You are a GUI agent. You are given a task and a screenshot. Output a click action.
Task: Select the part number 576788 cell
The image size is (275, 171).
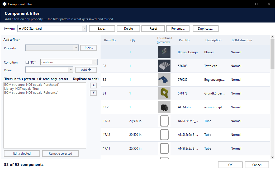coord(183,66)
